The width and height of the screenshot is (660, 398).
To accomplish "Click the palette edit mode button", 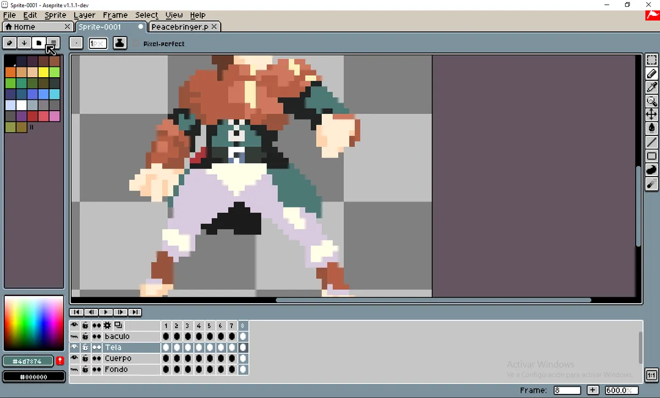I will pyautogui.click(x=9, y=43).
